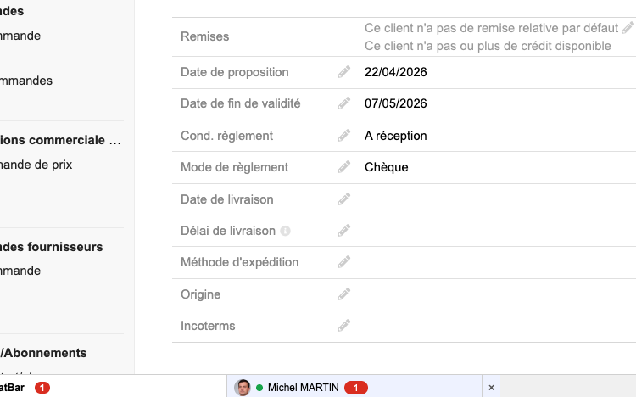Select Abonnements menu heading
The height and width of the screenshot is (397, 636).
click(x=43, y=353)
